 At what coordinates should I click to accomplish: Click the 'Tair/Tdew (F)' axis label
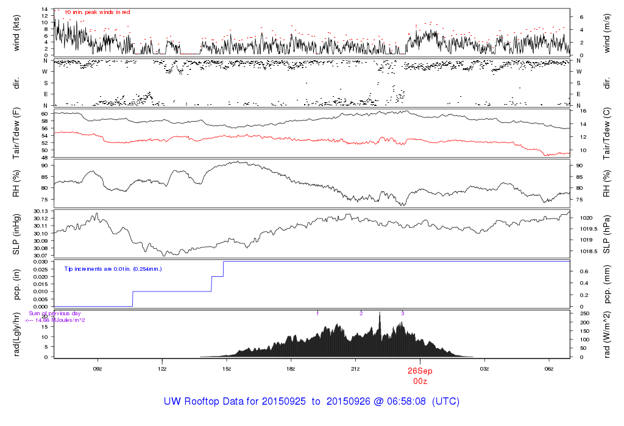coord(16,133)
